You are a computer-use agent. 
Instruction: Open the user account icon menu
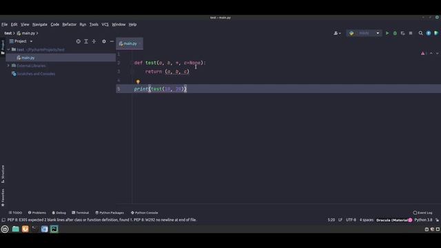click(x=337, y=33)
